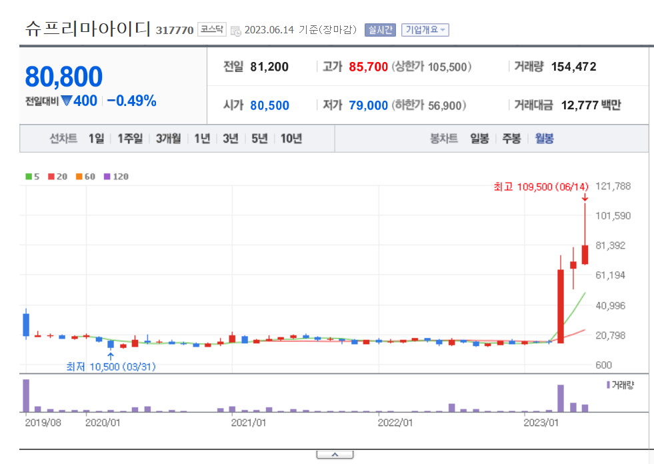Click the high price 85,700

[x=368, y=67]
